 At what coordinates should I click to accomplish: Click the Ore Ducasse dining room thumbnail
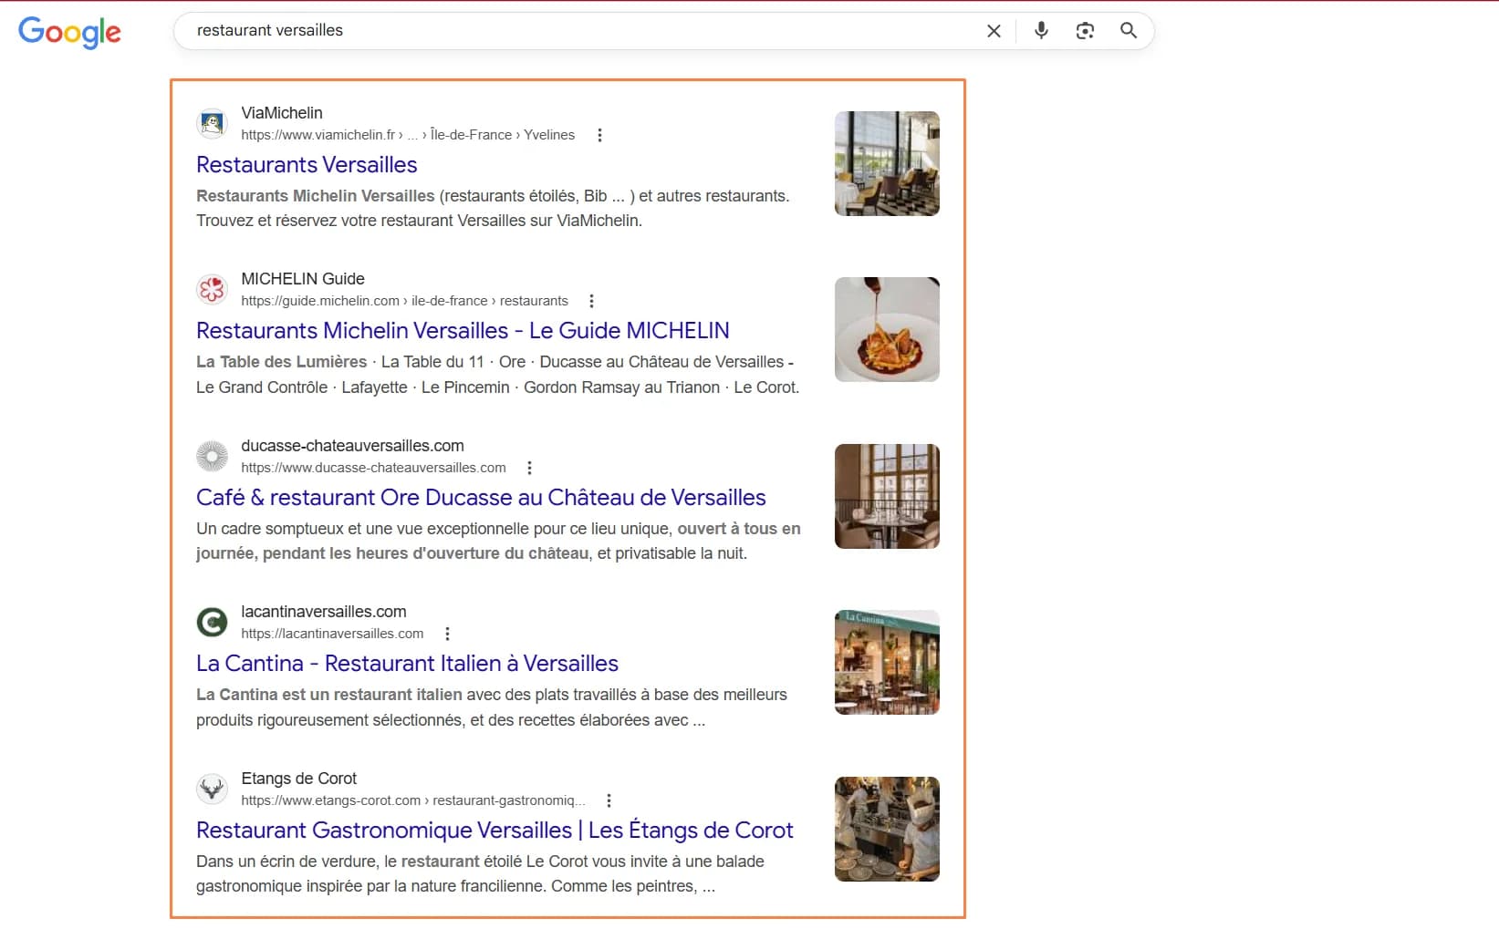pyautogui.click(x=887, y=496)
